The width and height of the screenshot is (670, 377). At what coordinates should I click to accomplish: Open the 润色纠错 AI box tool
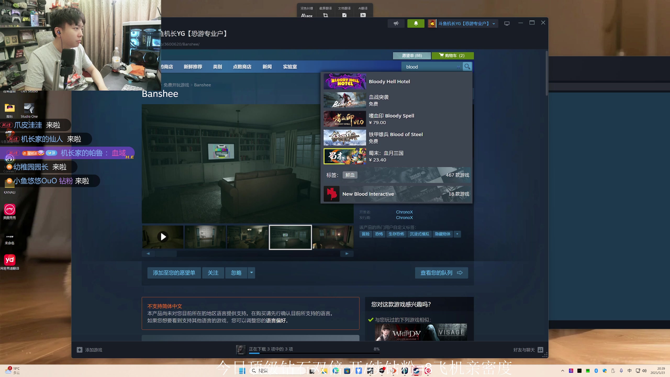tap(307, 12)
